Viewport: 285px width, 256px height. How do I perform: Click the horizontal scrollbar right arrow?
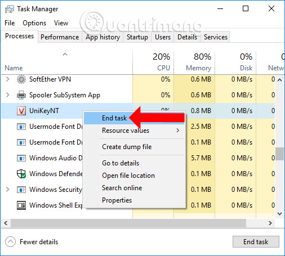[x=270, y=223]
